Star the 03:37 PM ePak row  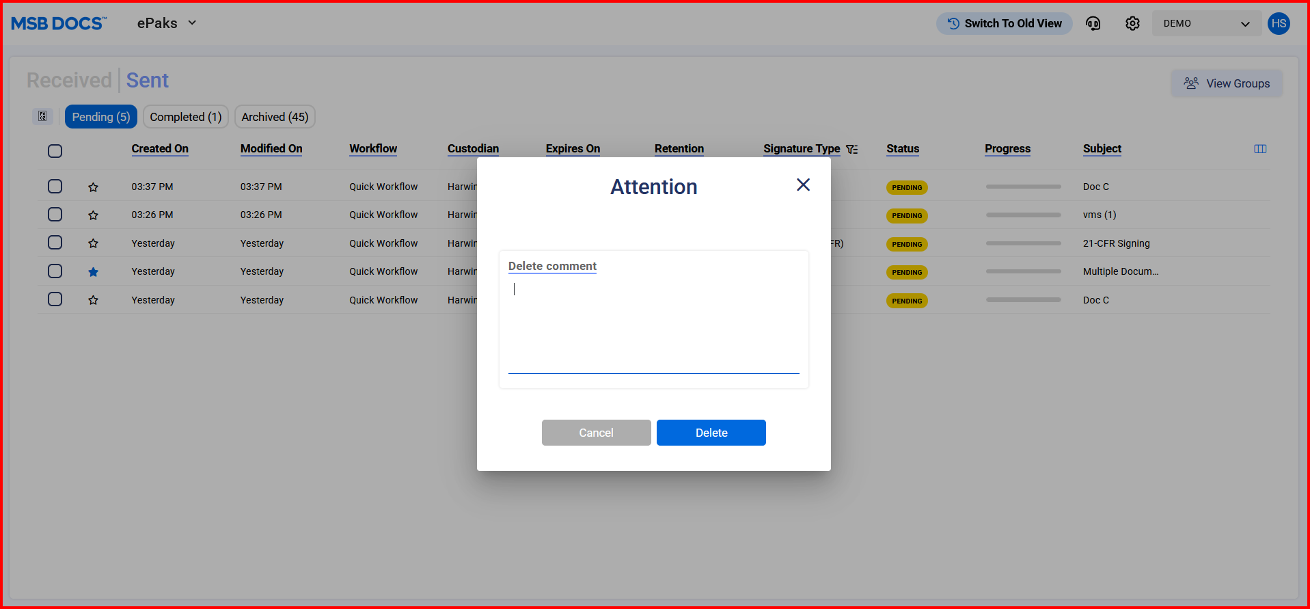coord(94,187)
